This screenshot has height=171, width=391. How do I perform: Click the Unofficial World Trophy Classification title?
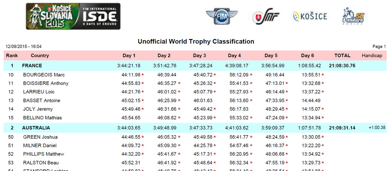pos(196,42)
